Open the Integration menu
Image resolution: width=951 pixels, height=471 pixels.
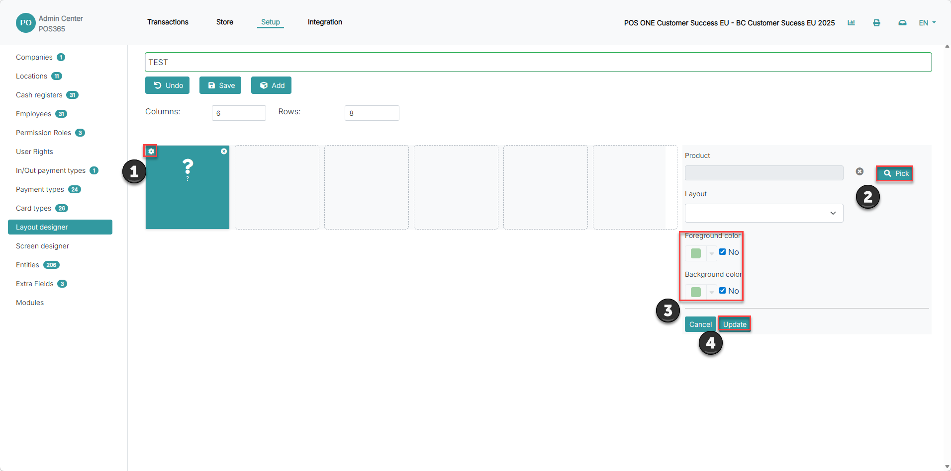pos(325,22)
